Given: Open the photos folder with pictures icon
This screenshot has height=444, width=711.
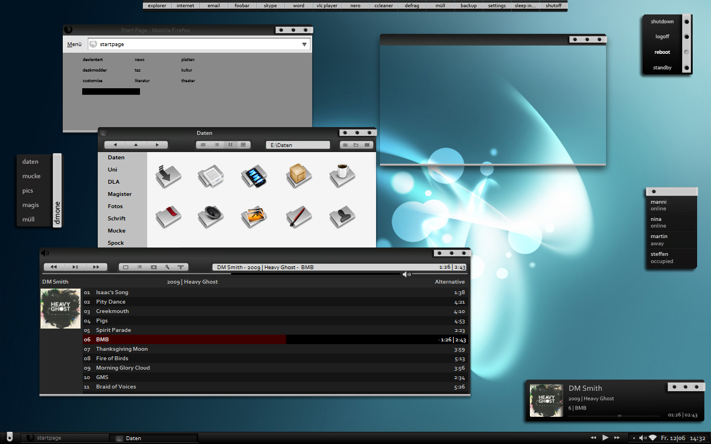Looking at the screenshot, I should (254, 216).
